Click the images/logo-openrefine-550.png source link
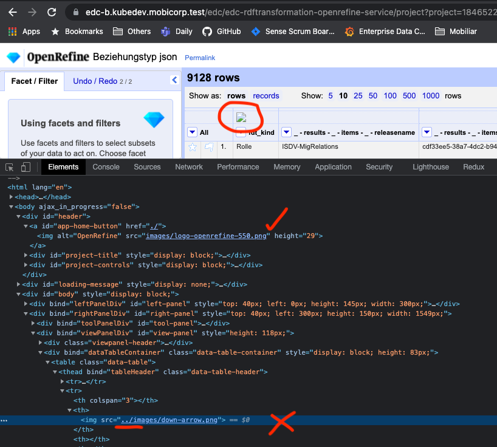Viewport: 497px width, 447px height. click(206, 236)
